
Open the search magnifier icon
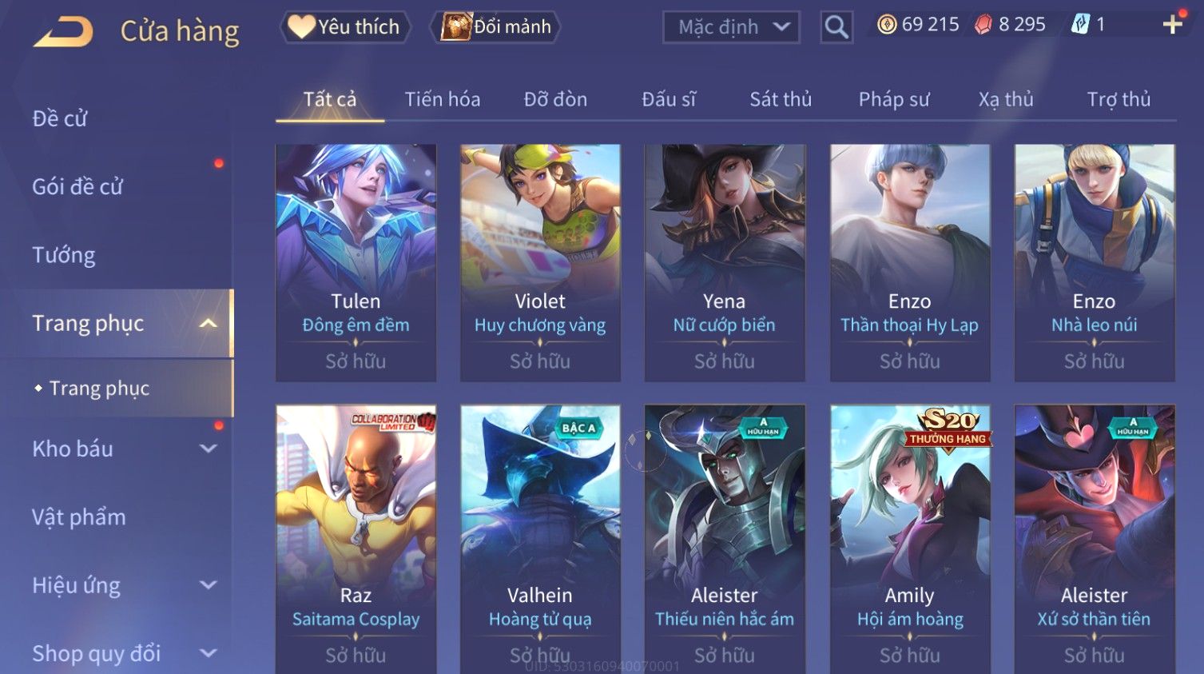click(836, 27)
